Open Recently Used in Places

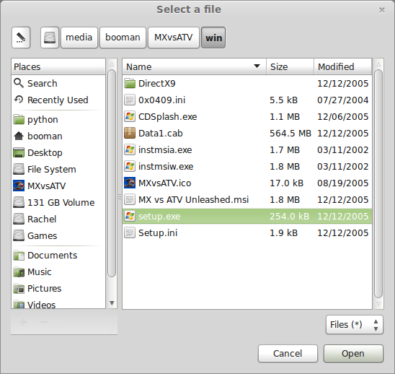[58, 100]
